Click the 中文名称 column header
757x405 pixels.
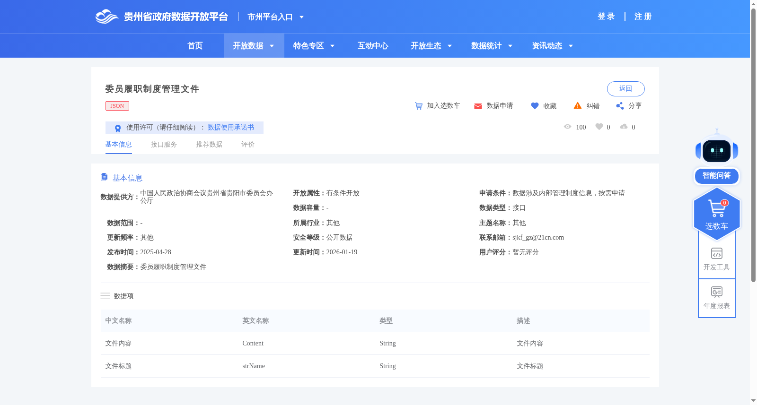pos(118,321)
